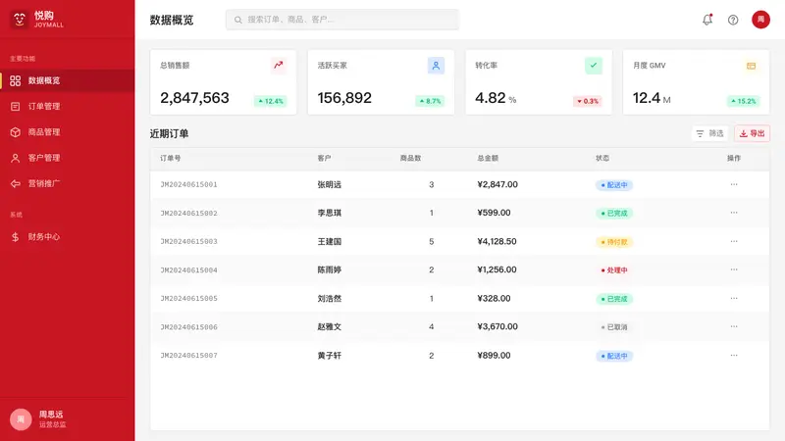Open actions menu for 王建国's order
Viewport: 785px width, 441px height.
733,241
